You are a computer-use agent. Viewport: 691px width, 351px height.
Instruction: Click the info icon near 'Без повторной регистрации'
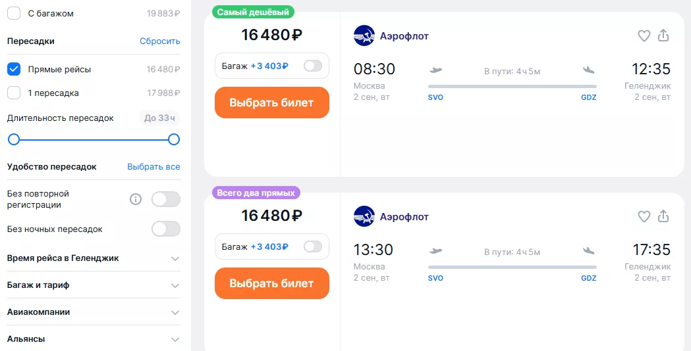(x=136, y=199)
